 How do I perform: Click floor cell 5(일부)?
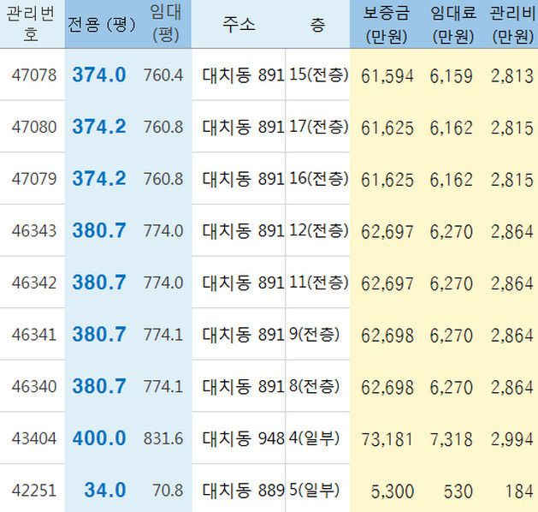pyautogui.click(x=314, y=490)
